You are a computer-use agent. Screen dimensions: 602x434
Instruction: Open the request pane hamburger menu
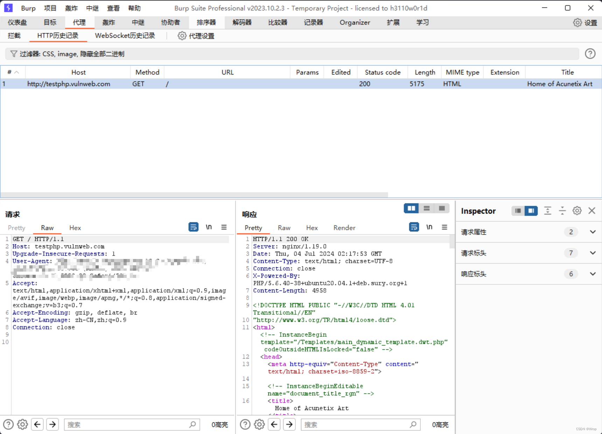(x=224, y=227)
